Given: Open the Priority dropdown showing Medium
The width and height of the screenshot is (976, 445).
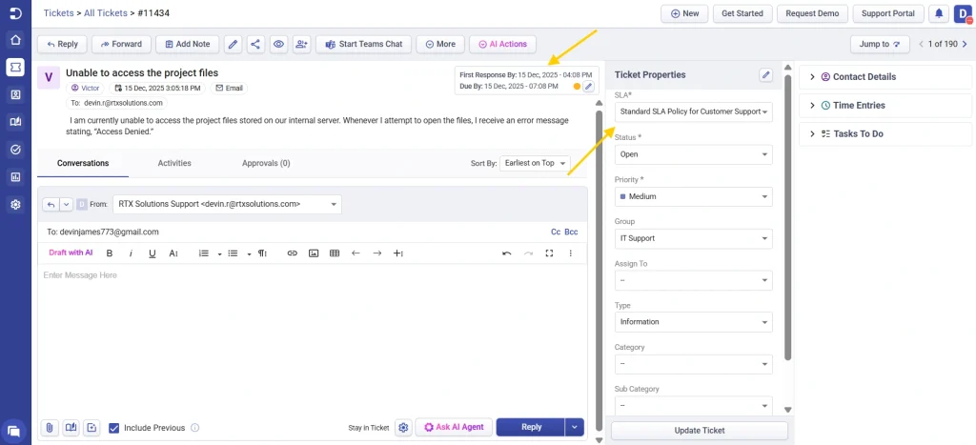Looking at the screenshot, I should click(x=694, y=196).
